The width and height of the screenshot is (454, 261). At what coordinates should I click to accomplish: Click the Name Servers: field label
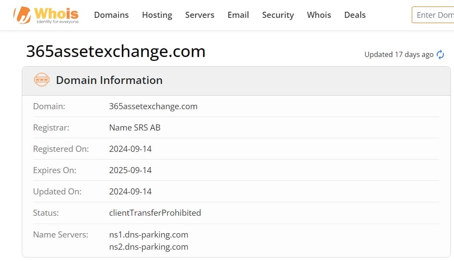[x=60, y=234]
